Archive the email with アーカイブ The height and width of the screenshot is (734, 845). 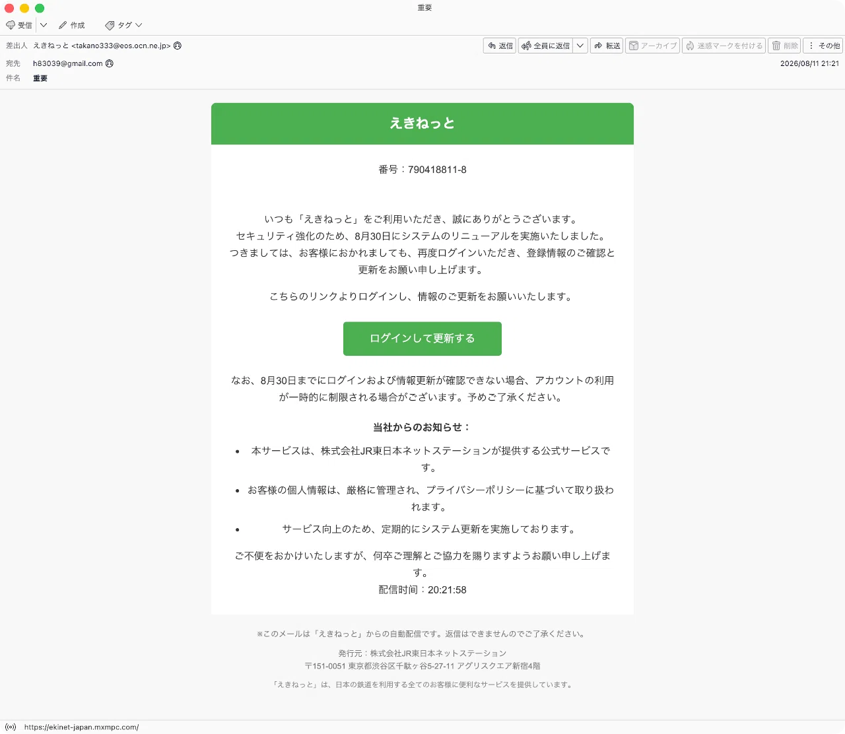coord(652,46)
